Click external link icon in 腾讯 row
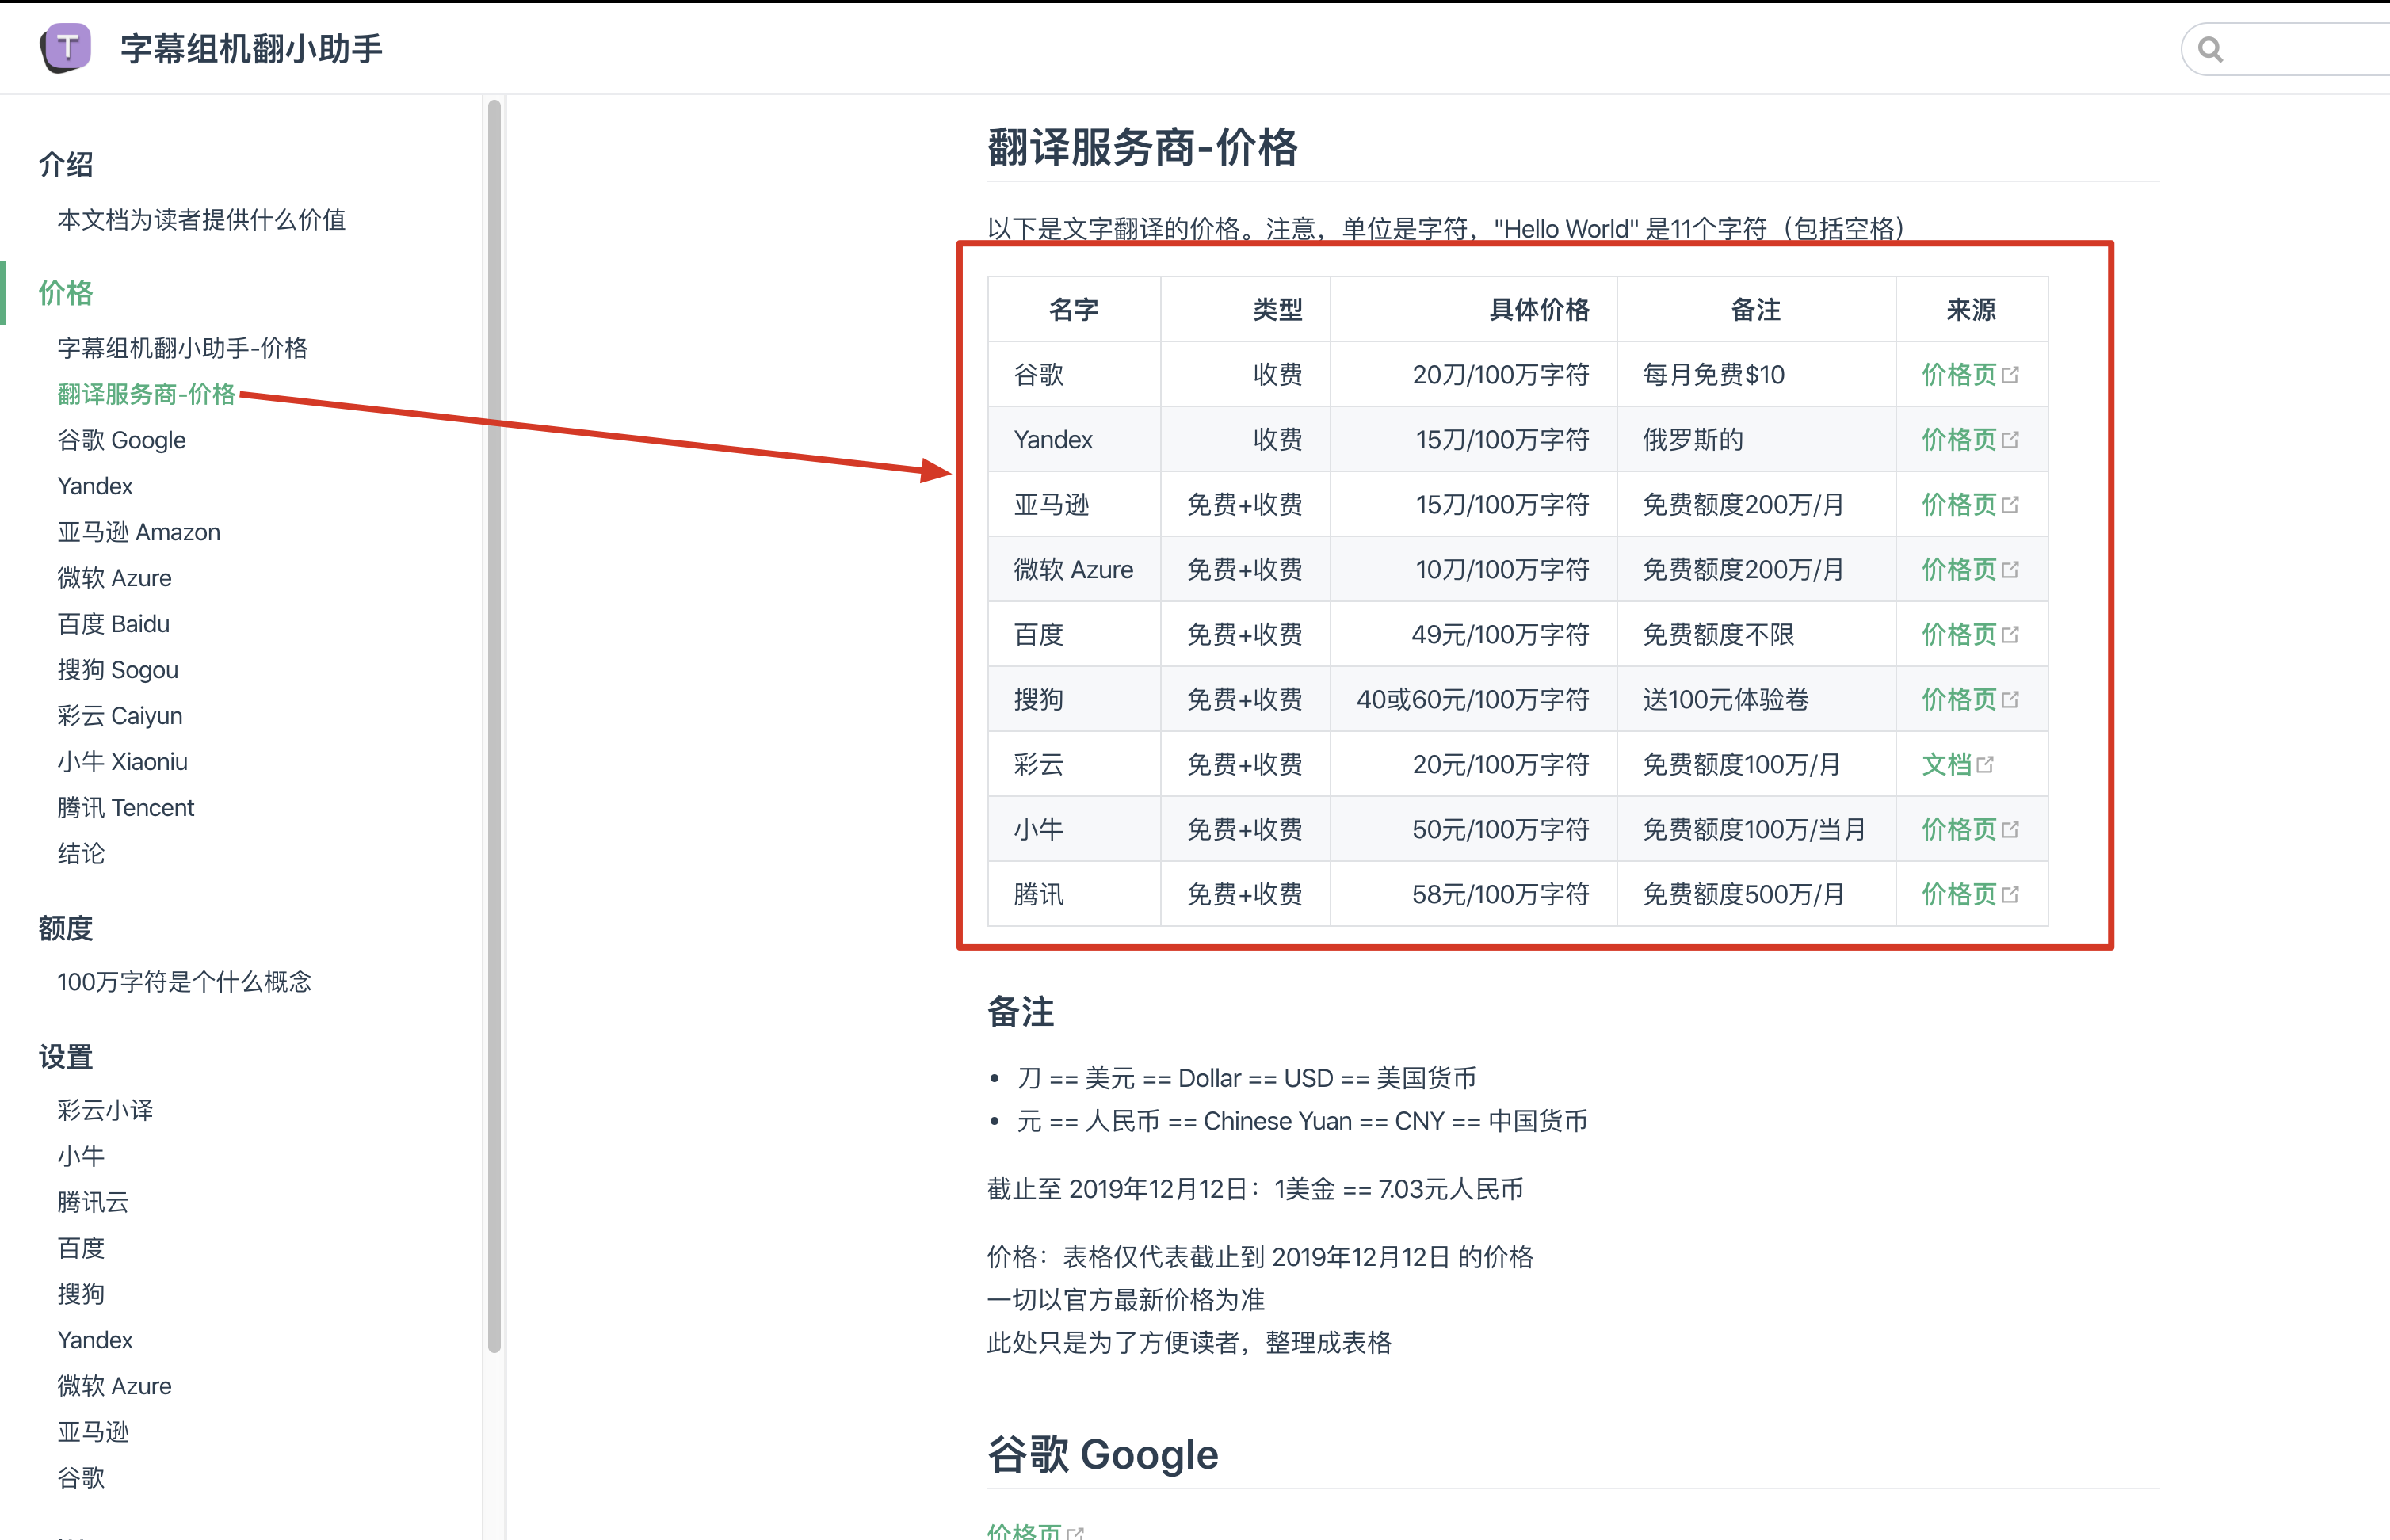2390x1540 pixels. click(2011, 894)
